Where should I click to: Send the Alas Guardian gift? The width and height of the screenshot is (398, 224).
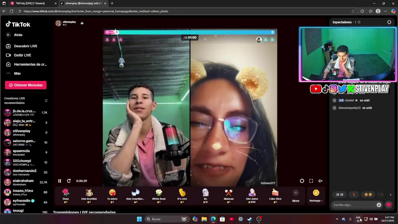point(135,196)
